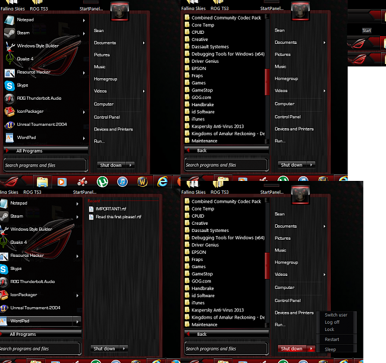
Task: Launch Unreal Tournament 2004 icon in top-left menu
Action: [10, 125]
